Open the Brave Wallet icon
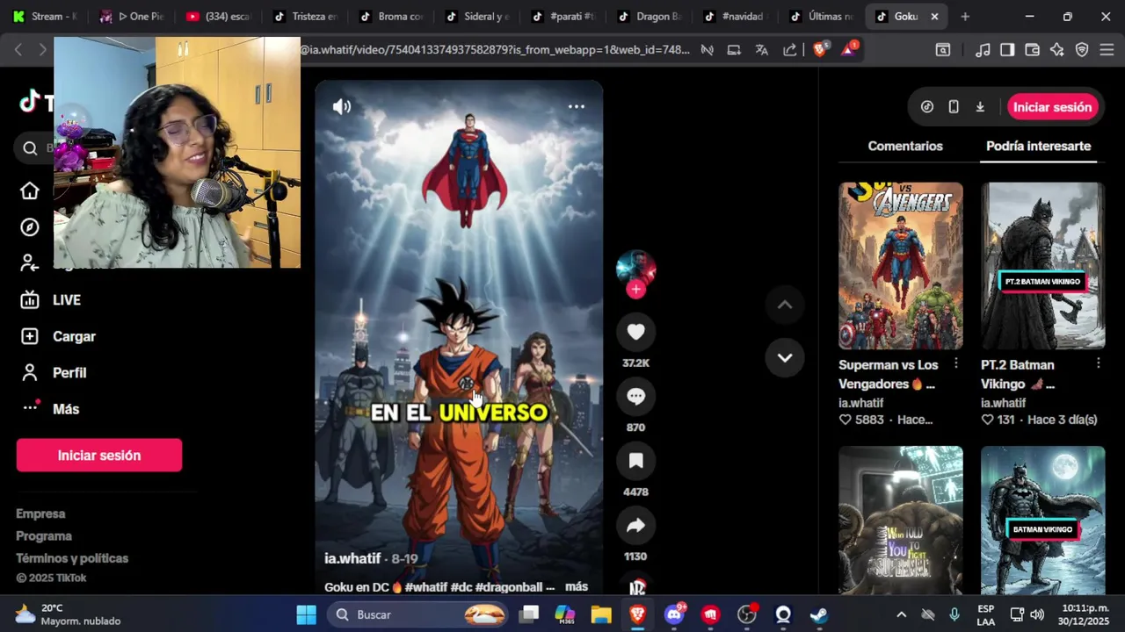This screenshot has height=632, width=1125. point(1033,50)
